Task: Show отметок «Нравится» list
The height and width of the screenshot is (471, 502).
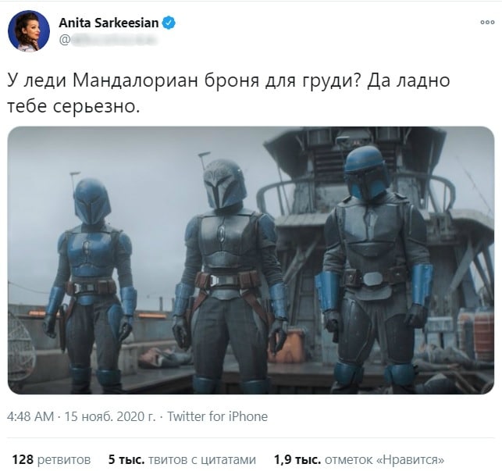Action: pyautogui.click(x=385, y=460)
